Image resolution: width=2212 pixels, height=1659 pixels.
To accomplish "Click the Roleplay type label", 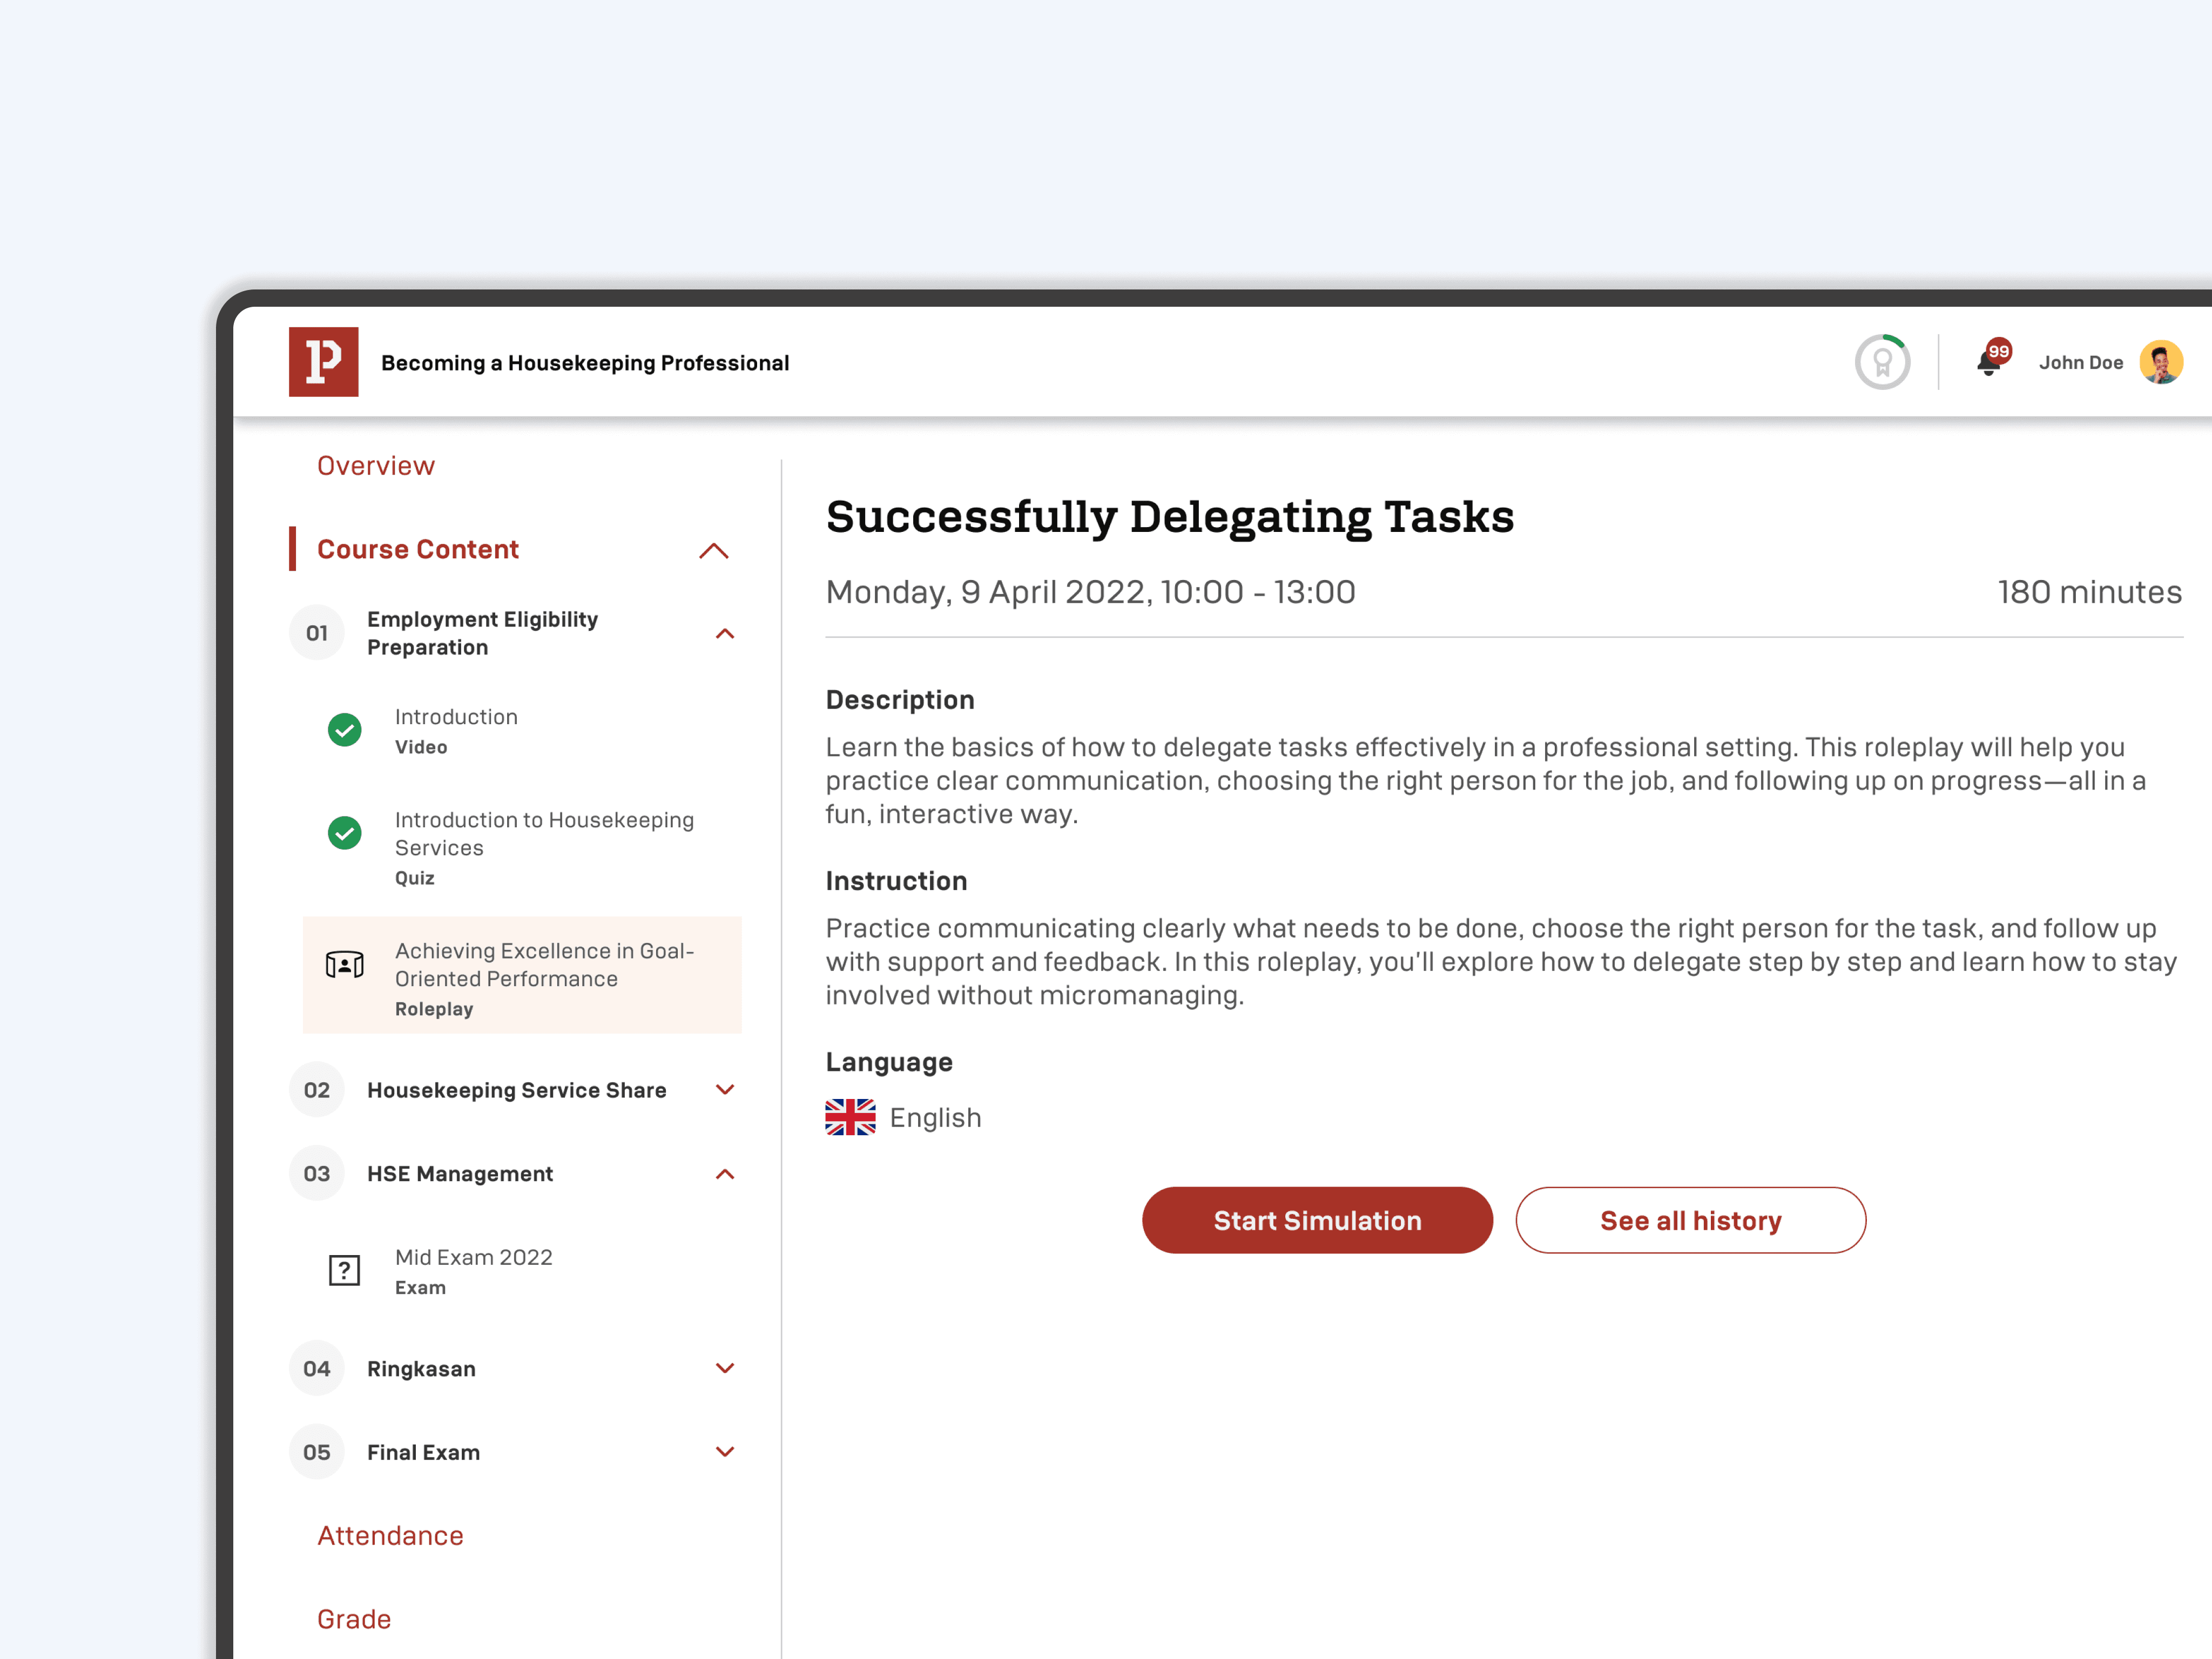I will (434, 1009).
